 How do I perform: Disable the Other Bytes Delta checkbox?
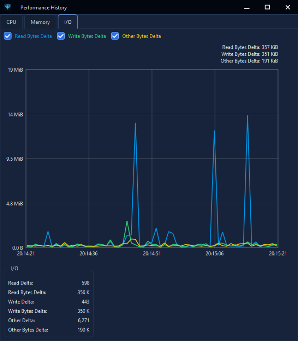click(x=115, y=36)
